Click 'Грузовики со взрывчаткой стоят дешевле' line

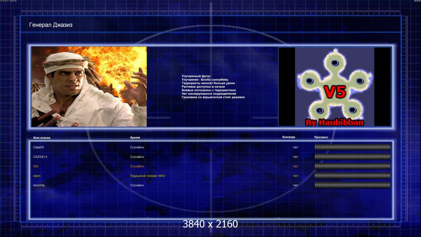coord(213,97)
